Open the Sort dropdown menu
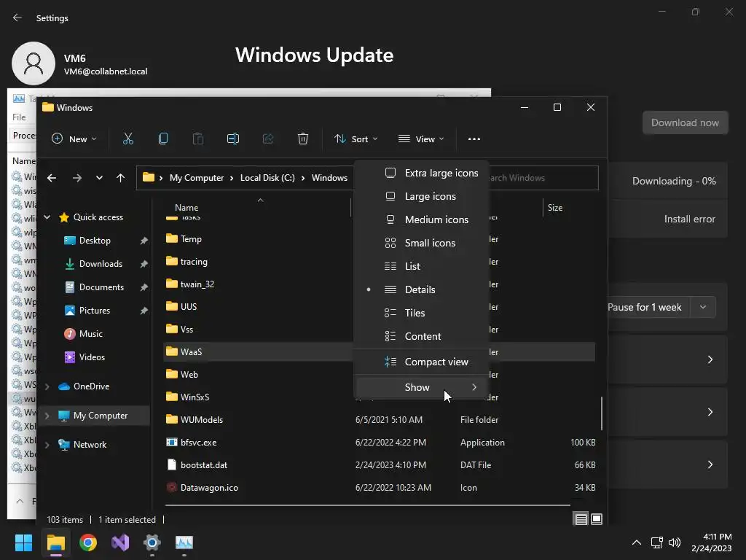 [356, 139]
